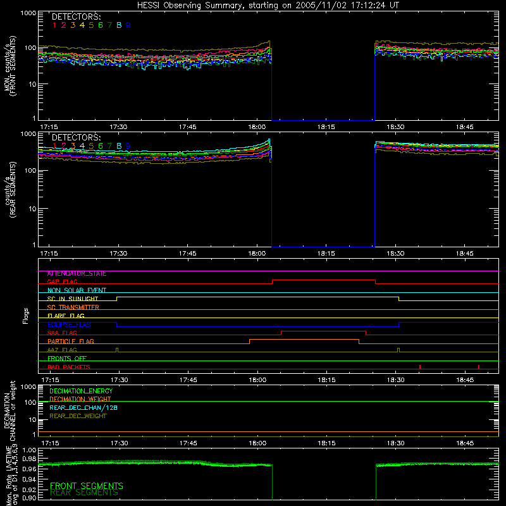Viewport: 506px width, 506px height.
Task: Select the SC_TRANSMITTER flag label
Action: (73, 307)
